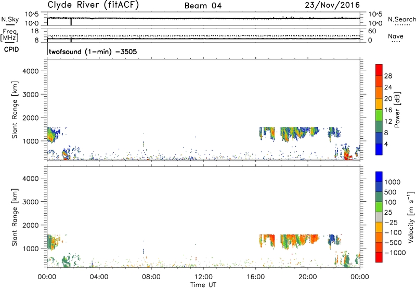Click the '08:00' time axis label

(x=151, y=277)
